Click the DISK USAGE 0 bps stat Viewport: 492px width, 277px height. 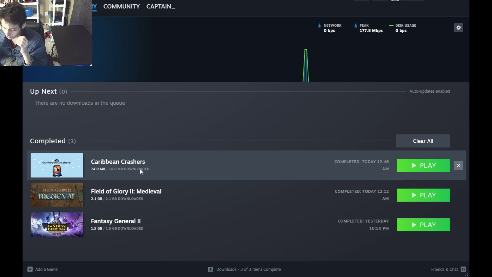point(403,28)
